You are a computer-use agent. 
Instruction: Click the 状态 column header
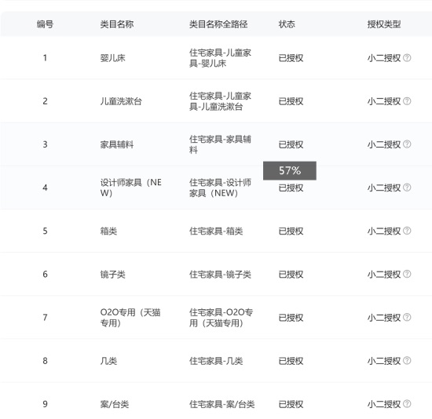[287, 24]
